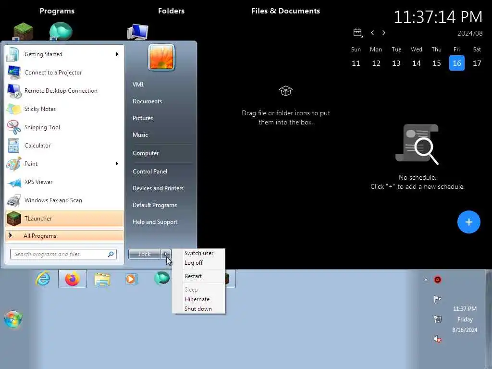
Task: Open Getting Started from the Start menu
Action: pos(64,54)
